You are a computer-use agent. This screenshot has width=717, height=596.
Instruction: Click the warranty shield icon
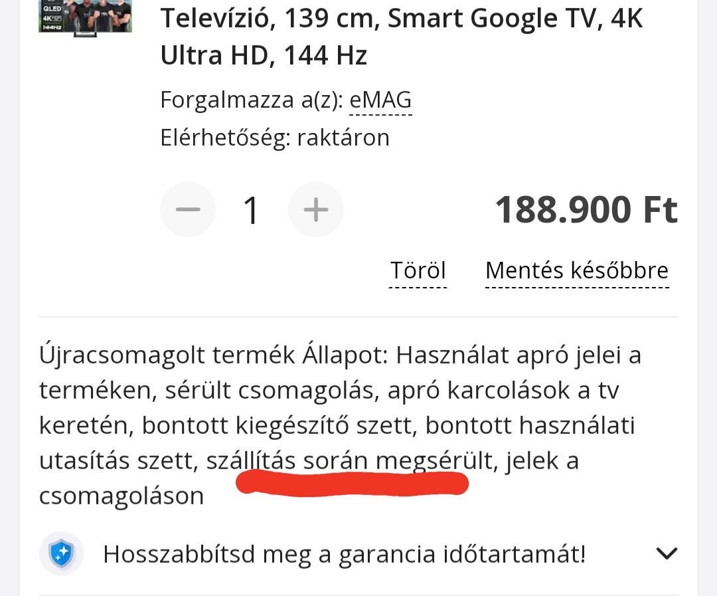[x=62, y=553]
